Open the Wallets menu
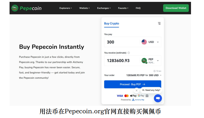 [x=84, y=8]
